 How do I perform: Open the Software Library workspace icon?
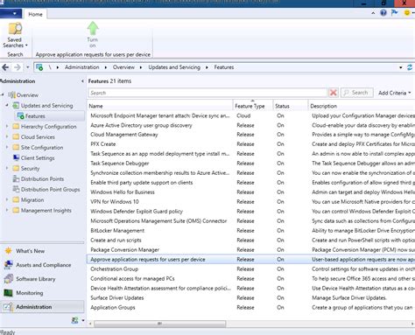(x=9, y=279)
